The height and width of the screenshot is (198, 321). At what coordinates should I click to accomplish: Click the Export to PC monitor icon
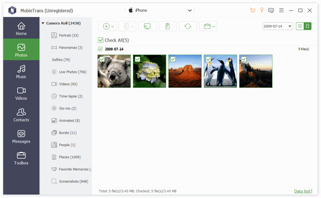[147, 26]
